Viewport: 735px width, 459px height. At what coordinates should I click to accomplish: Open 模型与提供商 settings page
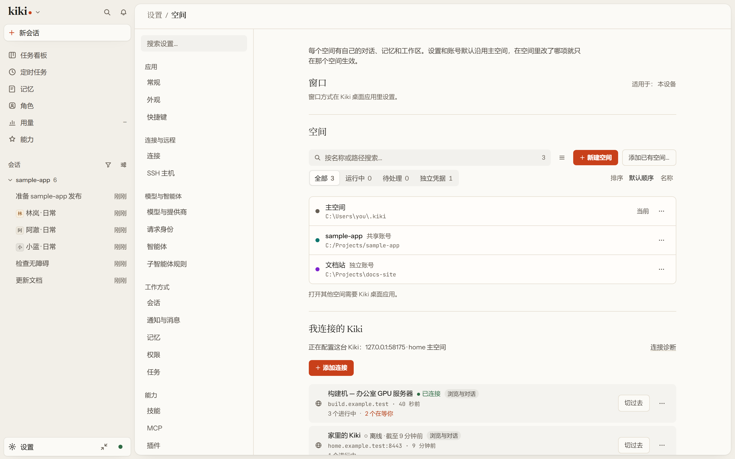tap(194, 212)
